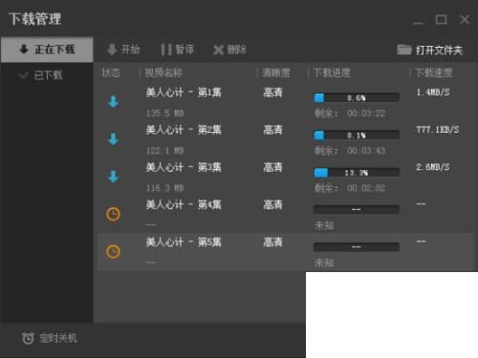Image resolution: width=478 pixels, height=358 pixels.
Task: Select the row 美人心计 - 第5集
Action: (x=285, y=252)
